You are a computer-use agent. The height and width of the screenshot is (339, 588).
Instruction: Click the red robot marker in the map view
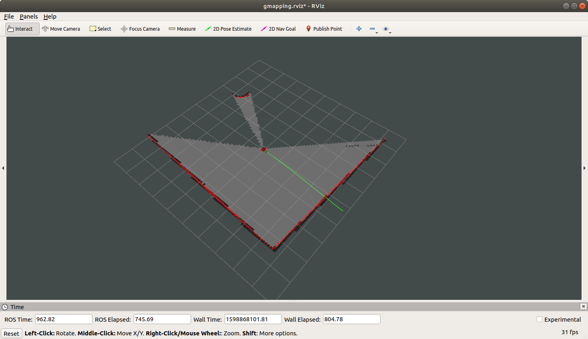tap(263, 149)
